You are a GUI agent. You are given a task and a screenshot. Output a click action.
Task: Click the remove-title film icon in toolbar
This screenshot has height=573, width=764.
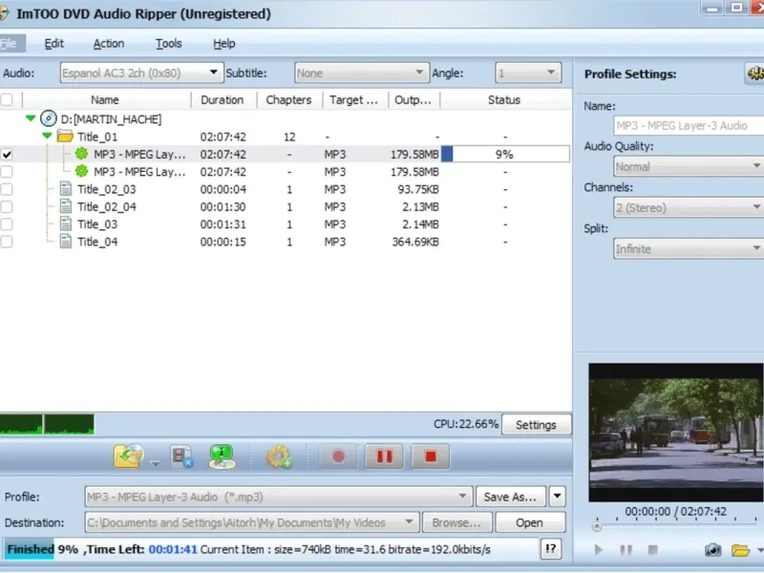click(x=182, y=456)
